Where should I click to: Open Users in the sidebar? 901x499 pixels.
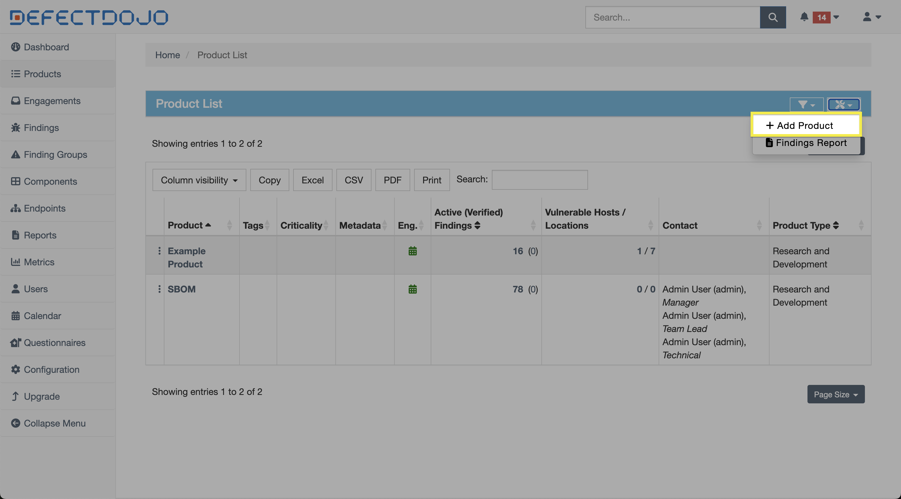coord(58,289)
